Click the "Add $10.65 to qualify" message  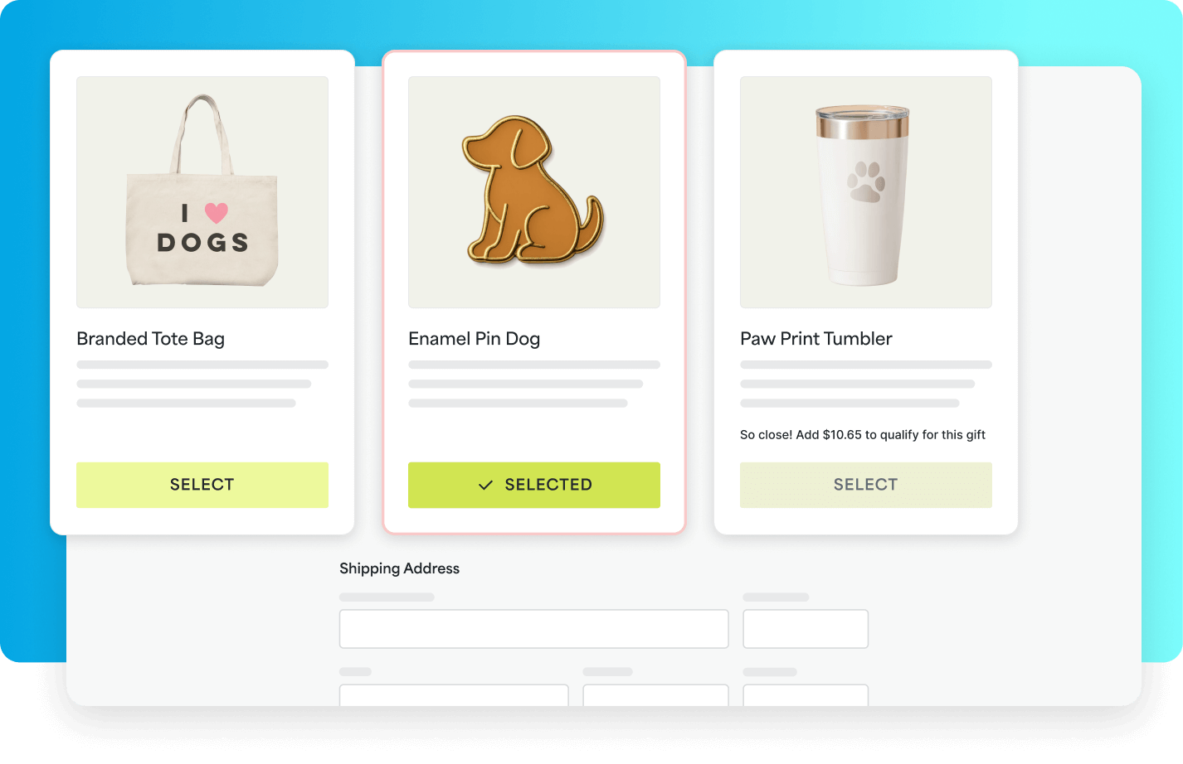pyautogui.click(x=863, y=435)
